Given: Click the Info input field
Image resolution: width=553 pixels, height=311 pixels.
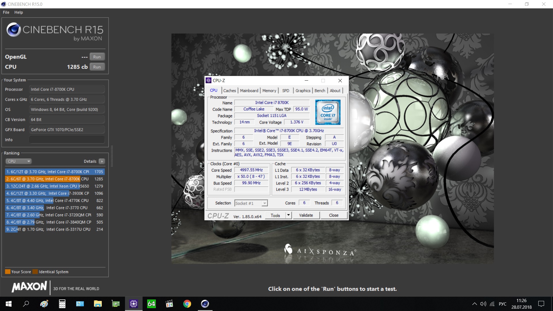Looking at the screenshot, I should pyautogui.click(x=67, y=140).
